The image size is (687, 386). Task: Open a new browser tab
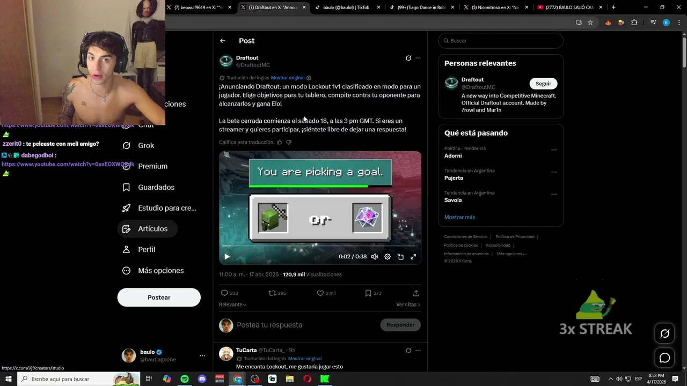613,8
